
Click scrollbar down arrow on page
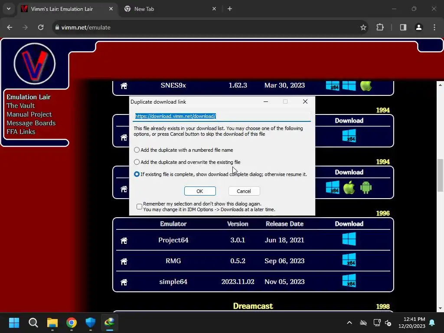pyautogui.click(x=440, y=308)
